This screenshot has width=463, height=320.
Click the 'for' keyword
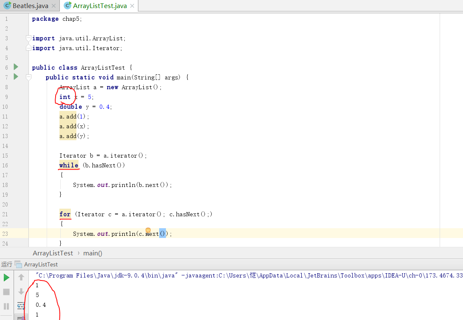(65, 214)
